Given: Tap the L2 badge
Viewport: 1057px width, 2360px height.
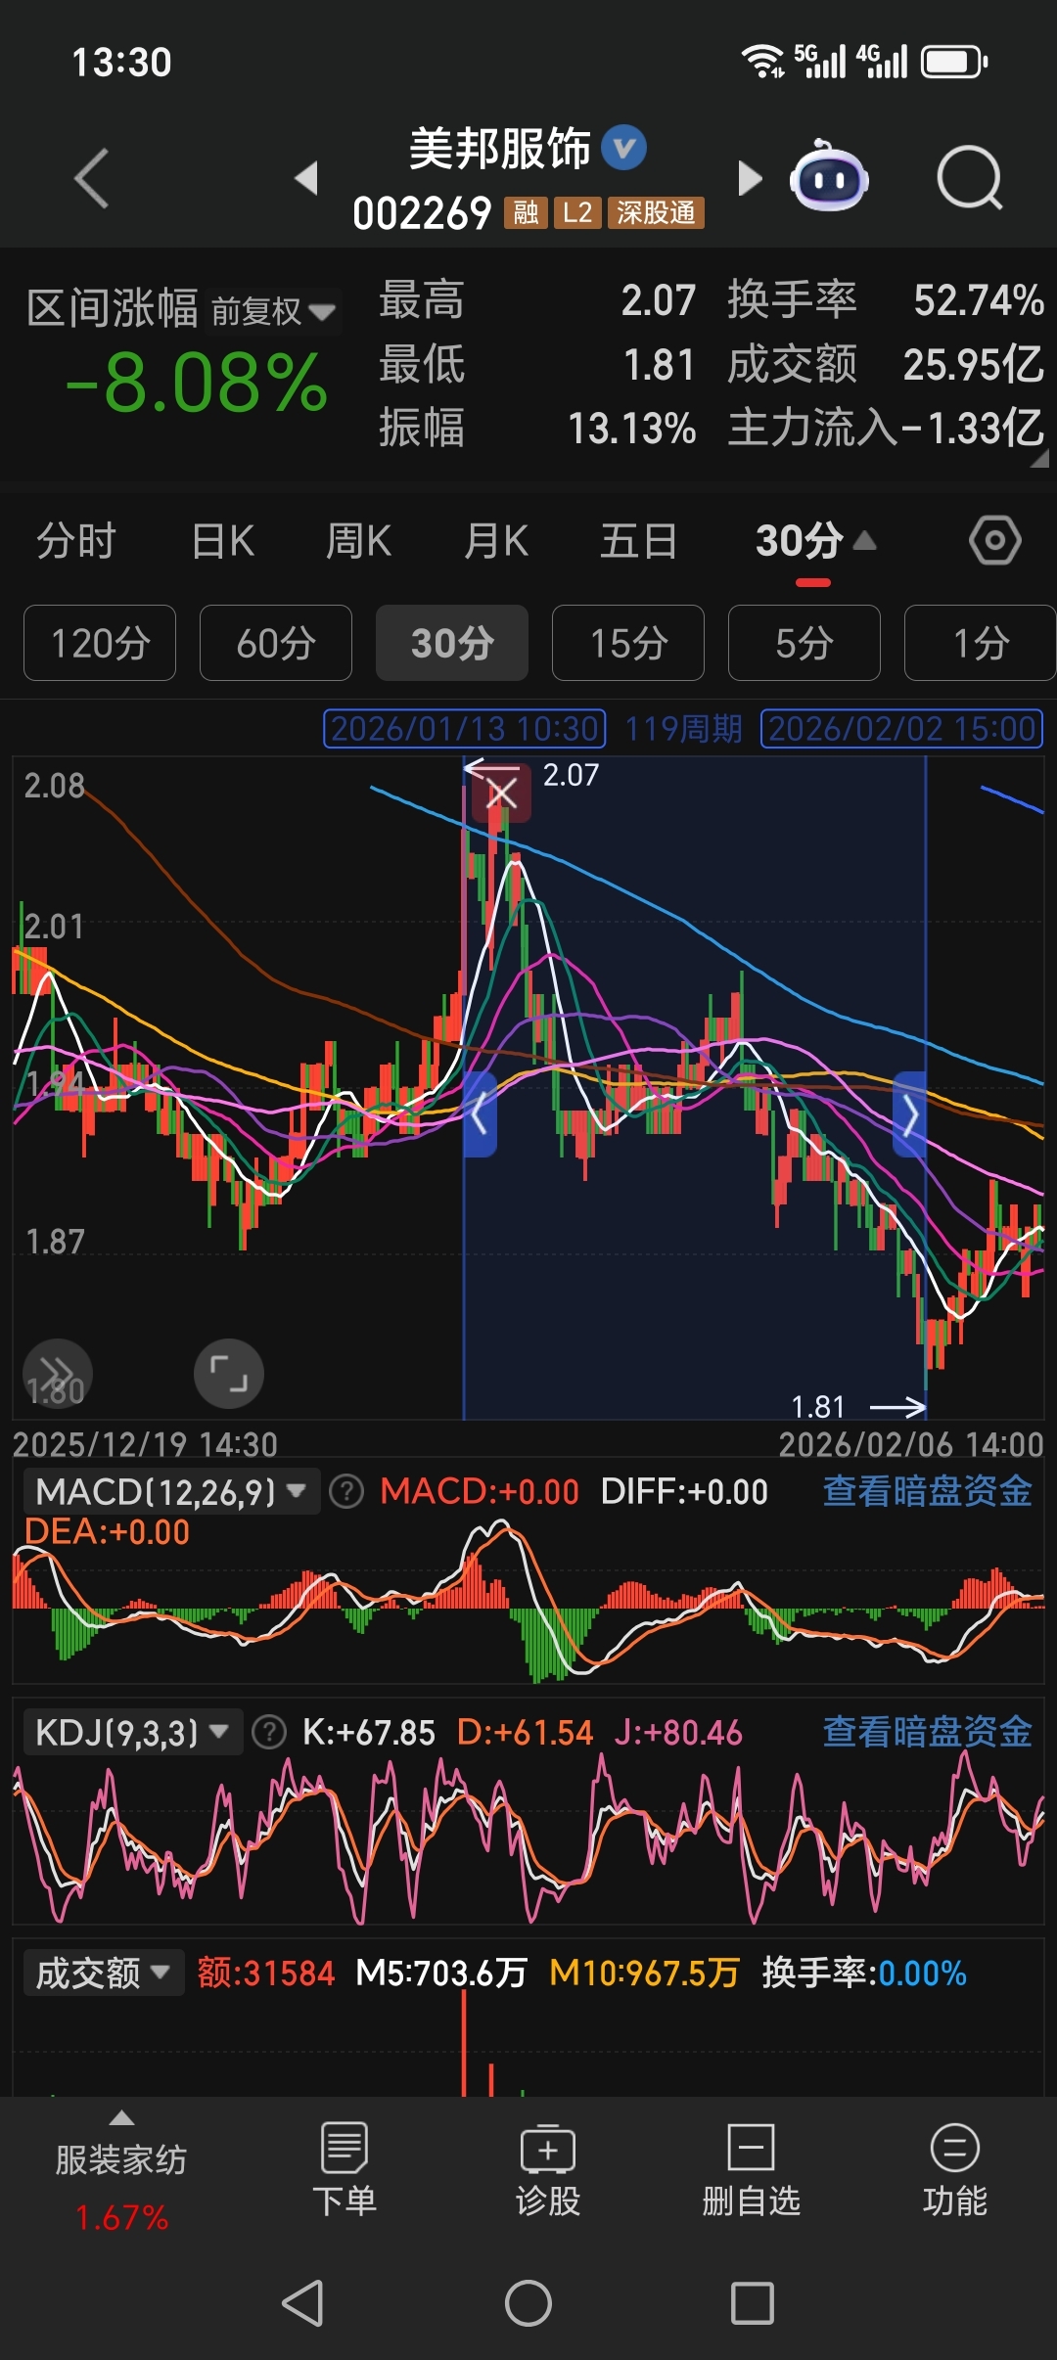Looking at the screenshot, I should (x=577, y=212).
